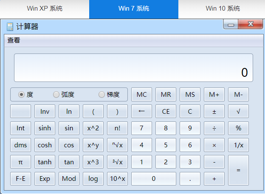This screenshot has width=265, height=194.
Task: Store value with MS
Action: pos(190,95)
